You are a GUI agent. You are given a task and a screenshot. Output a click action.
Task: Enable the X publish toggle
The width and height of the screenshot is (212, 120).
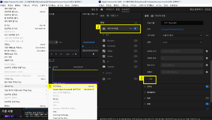pos(136,62)
